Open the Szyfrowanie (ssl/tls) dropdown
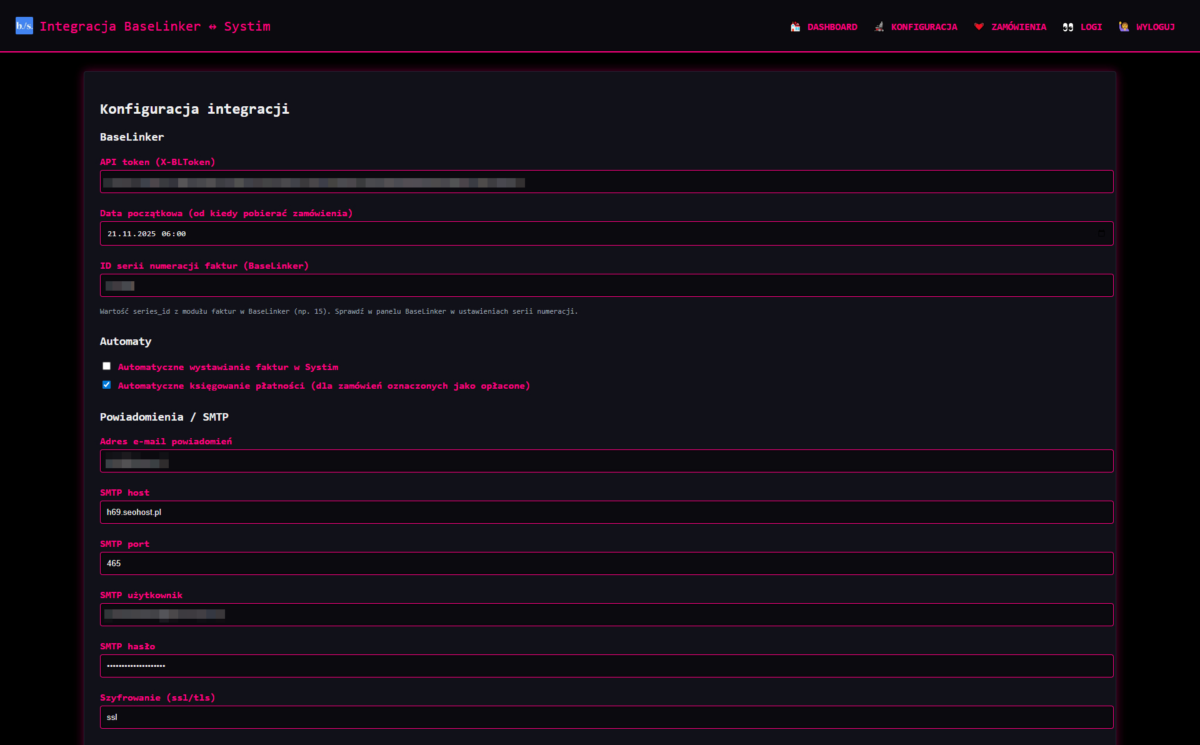Viewport: 1200px width, 745px height. pyautogui.click(x=606, y=717)
